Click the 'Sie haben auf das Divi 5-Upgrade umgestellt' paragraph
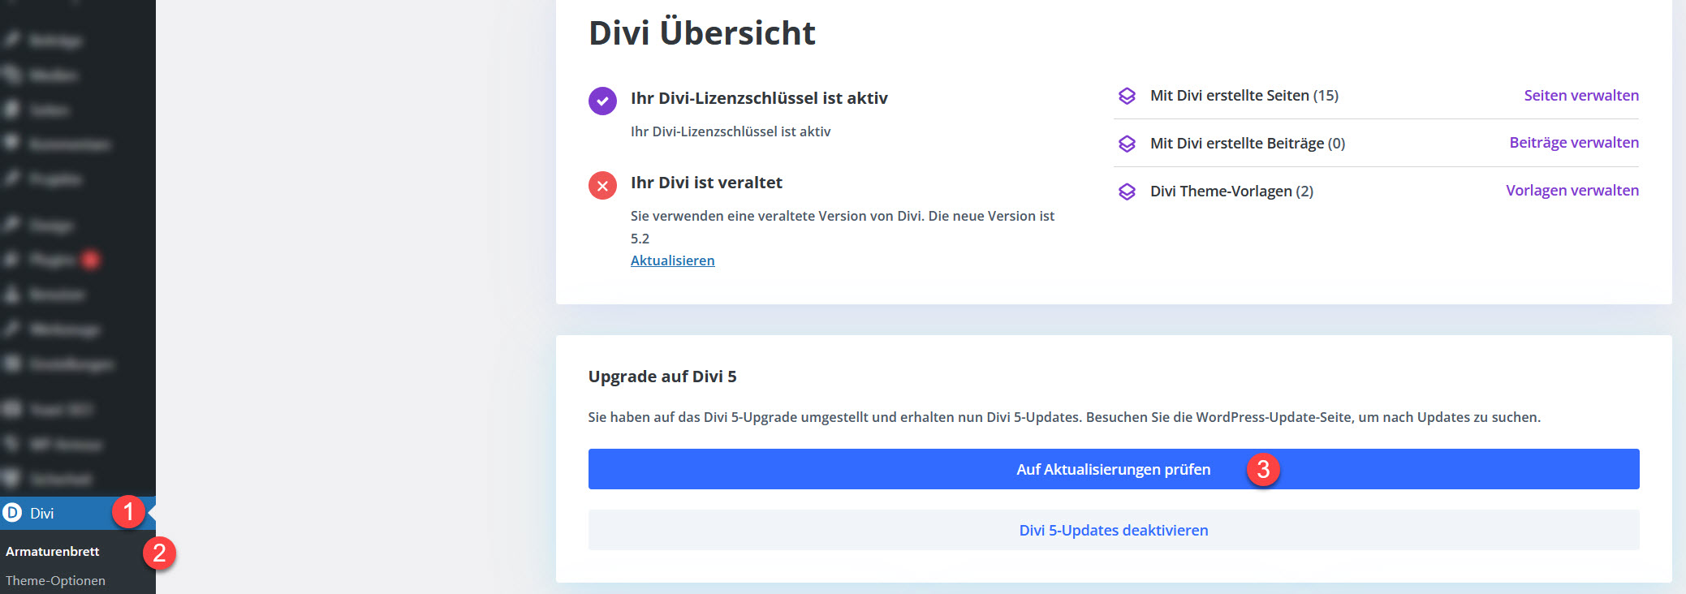 tap(1064, 417)
